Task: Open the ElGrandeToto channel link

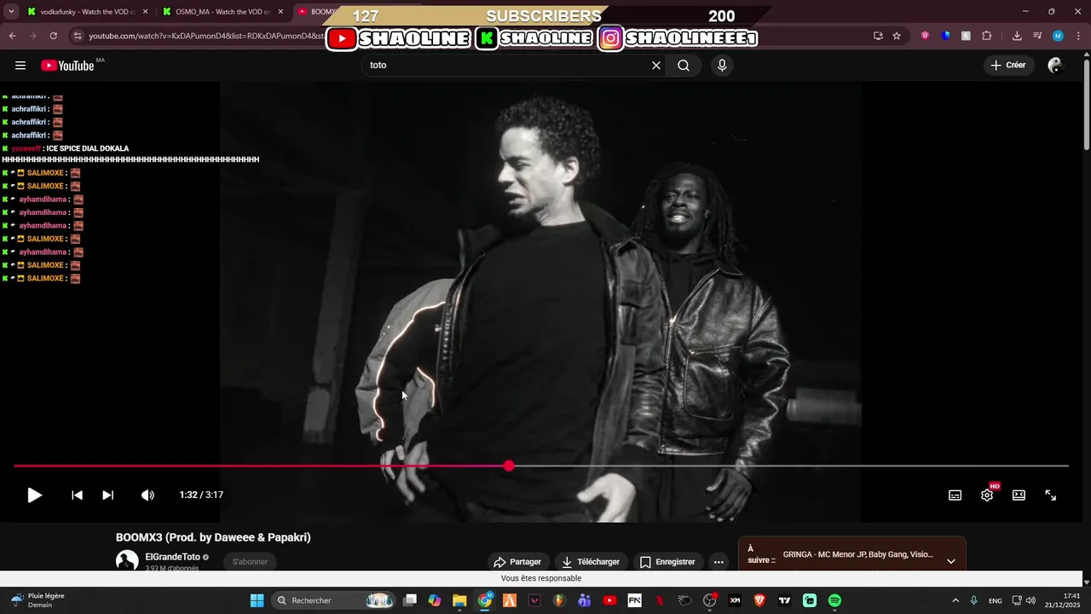Action: tap(172, 557)
